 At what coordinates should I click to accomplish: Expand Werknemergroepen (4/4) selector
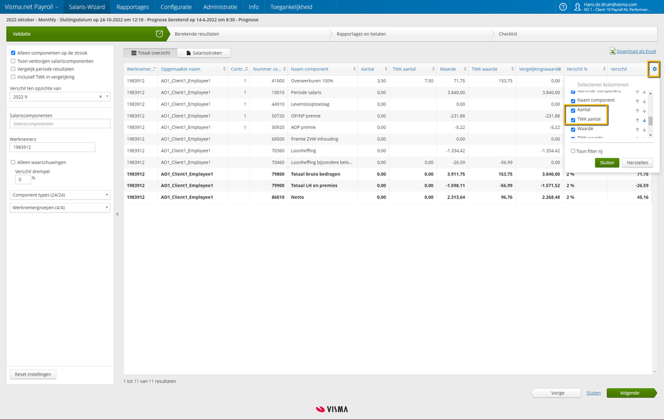tap(60, 207)
